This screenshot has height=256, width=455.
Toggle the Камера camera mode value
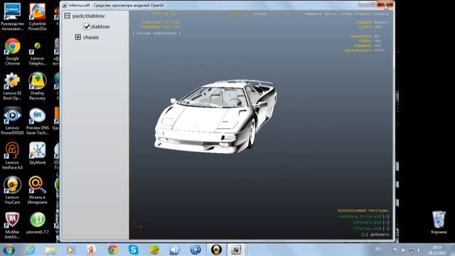pyautogui.click(x=381, y=22)
